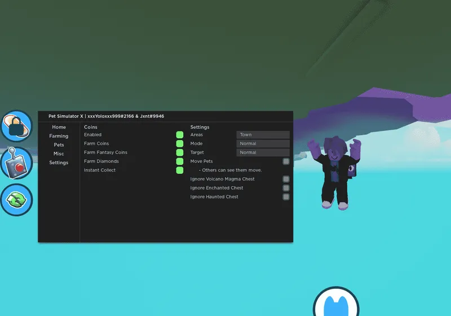This screenshot has height=316, width=451.
Task: Check Ignore Volcano Magma Chest
Action: point(286,179)
